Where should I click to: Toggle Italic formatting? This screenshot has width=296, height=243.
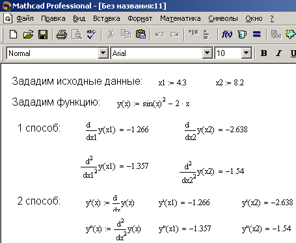coord(278,53)
